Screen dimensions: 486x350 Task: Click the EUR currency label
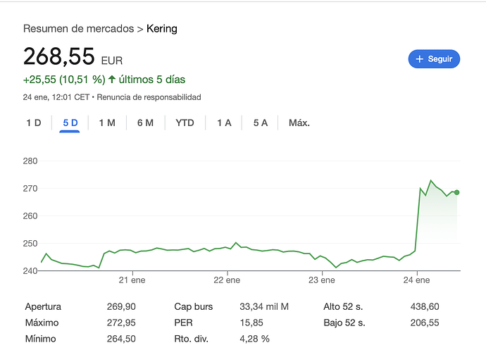[x=112, y=61]
